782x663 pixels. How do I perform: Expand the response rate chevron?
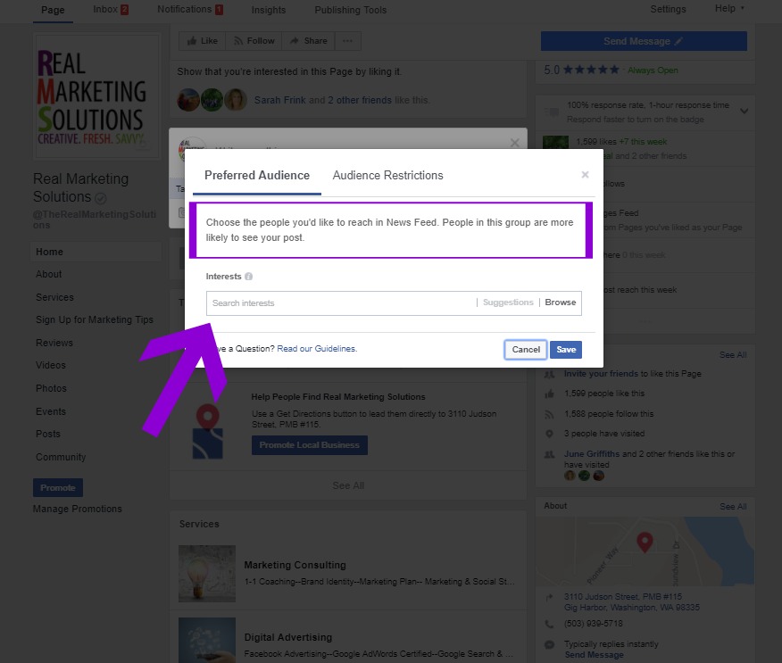click(744, 112)
